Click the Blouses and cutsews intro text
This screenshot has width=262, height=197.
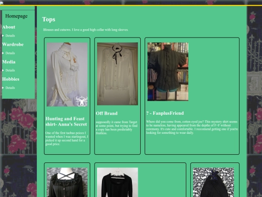click(x=86, y=30)
